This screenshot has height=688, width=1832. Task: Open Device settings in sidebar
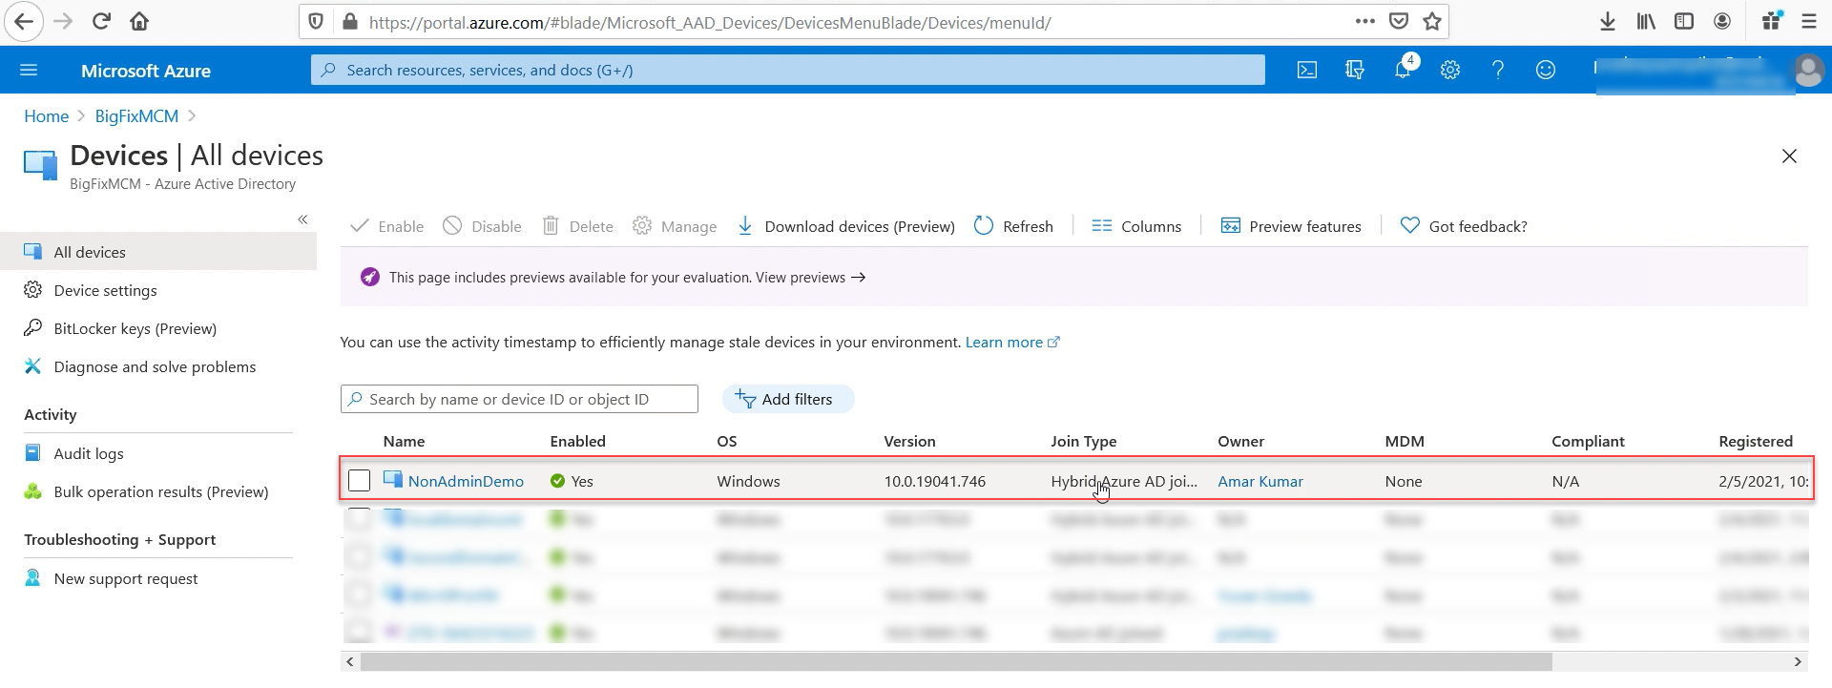(x=105, y=290)
